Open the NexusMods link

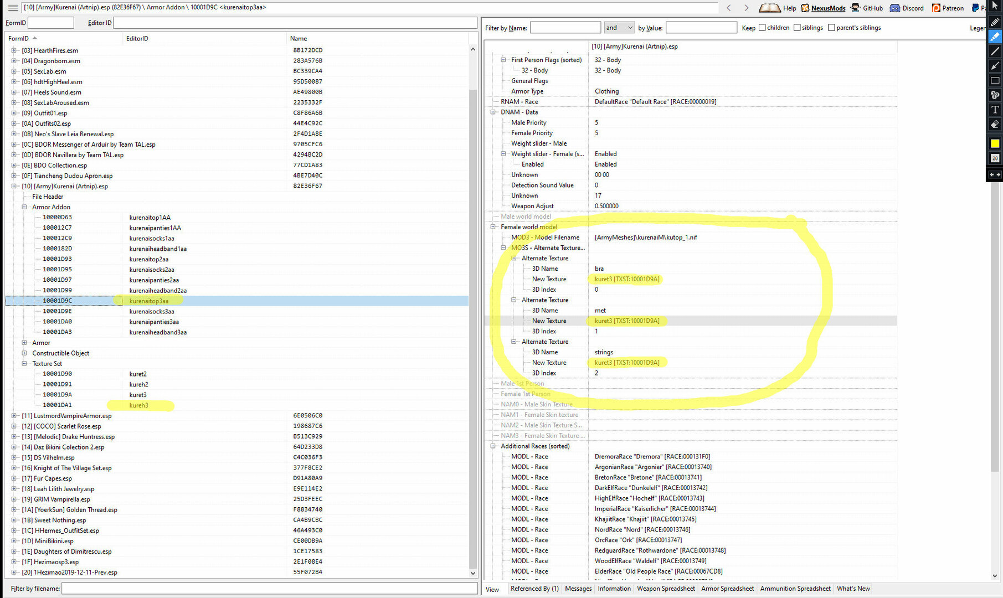tap(824, 8)
